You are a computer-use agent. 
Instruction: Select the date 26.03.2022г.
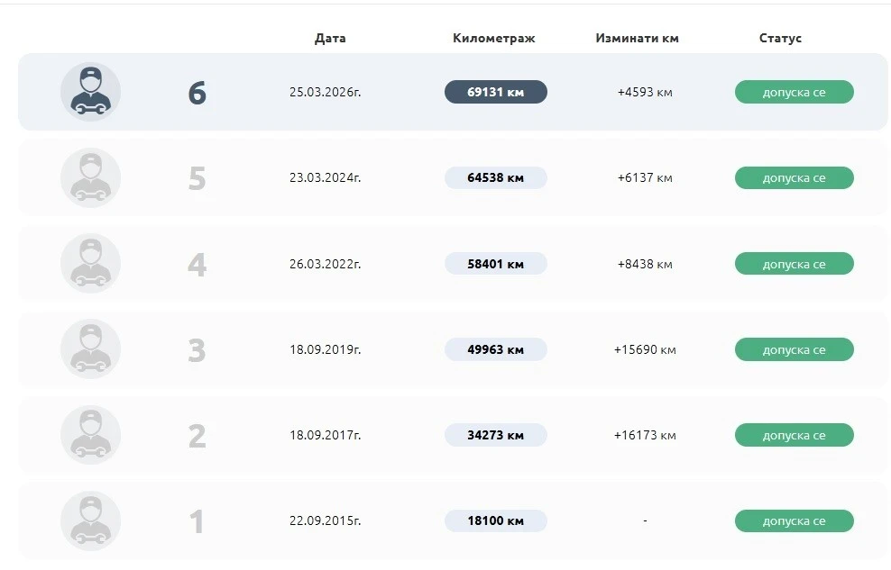click(325, 264)
